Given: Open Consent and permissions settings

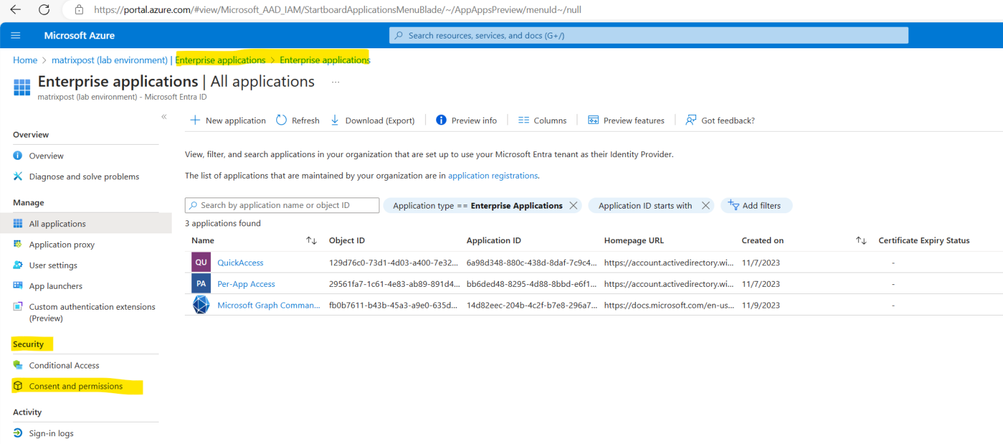Looking at the screenshot, I should point(76,386).
